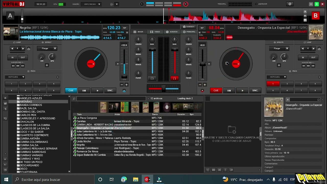Click deck B red headphone cue button

[174, 78]
